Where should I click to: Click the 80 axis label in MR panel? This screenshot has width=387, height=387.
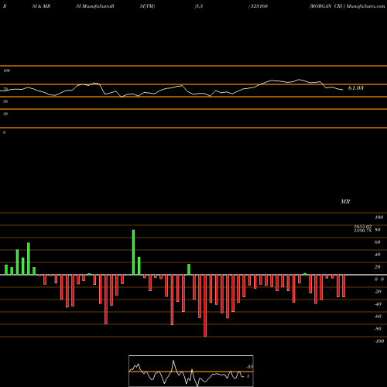pyautogui.click(x=378, y=230)
